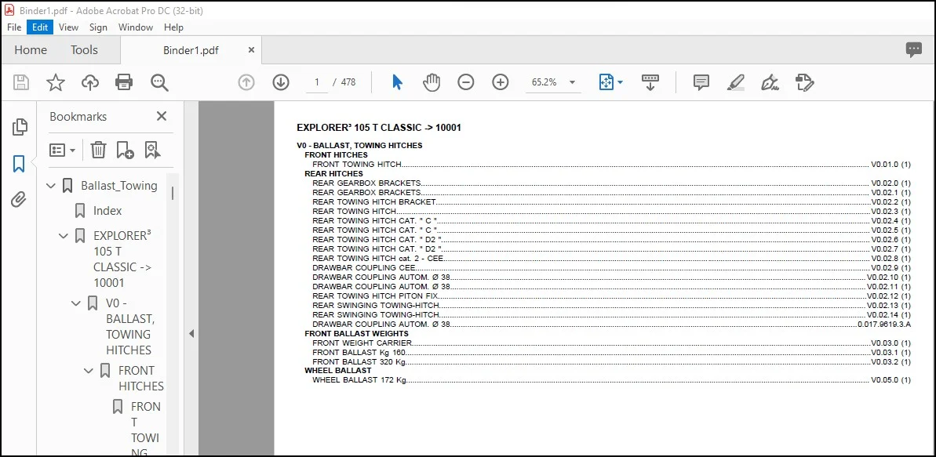This screenshot has width=936, height=457.
Task: Close the Bookmarks panel
Action: [x=161, y=116]
